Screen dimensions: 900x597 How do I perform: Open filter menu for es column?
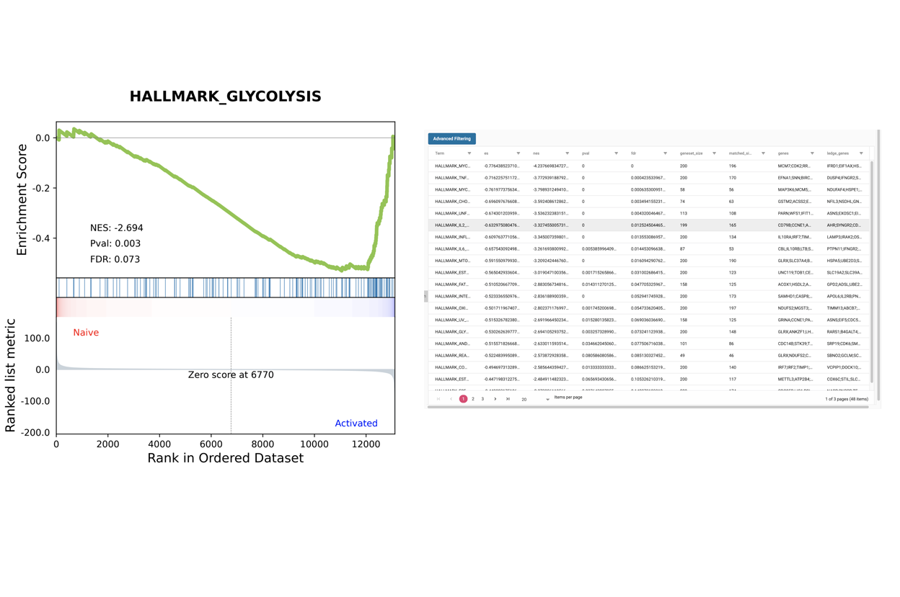519,153
